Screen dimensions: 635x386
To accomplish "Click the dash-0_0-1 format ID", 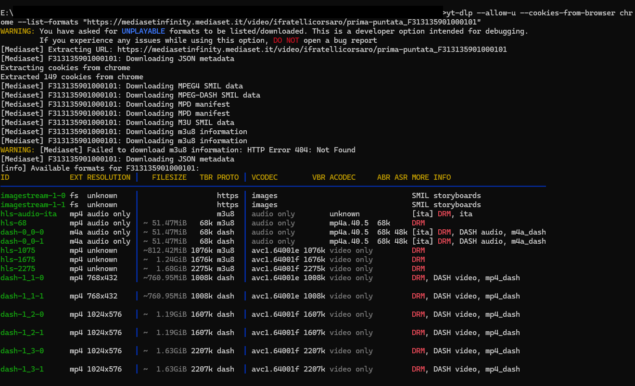I will (x=22, y=241).
